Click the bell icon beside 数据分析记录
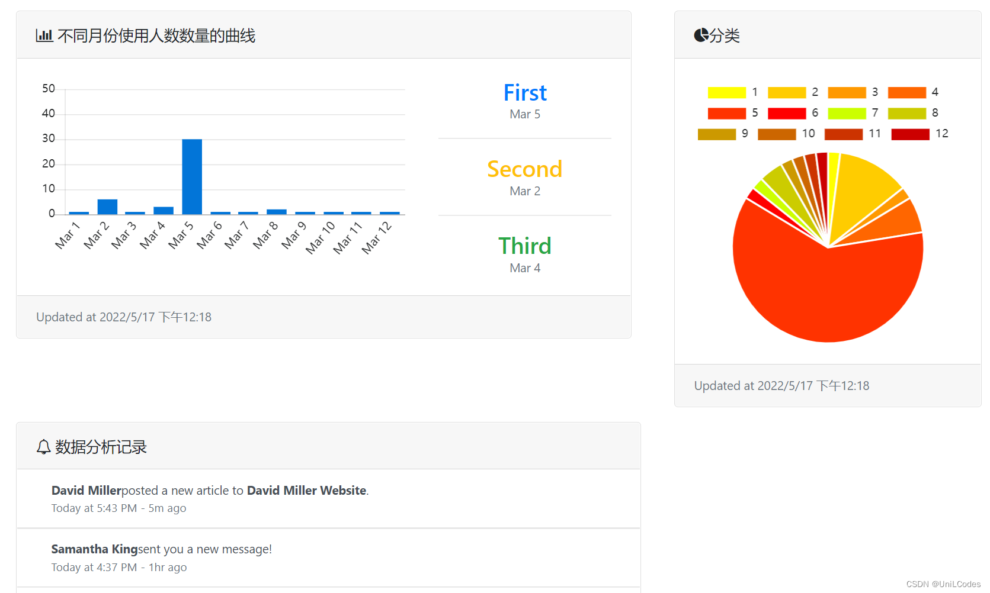Viewport: 990px width, 593px height. coord(43,447)
